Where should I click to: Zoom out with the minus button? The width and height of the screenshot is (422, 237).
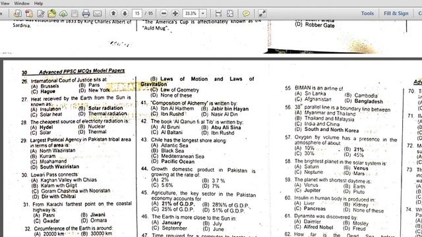pyautogui.click(x=164, y=13)
